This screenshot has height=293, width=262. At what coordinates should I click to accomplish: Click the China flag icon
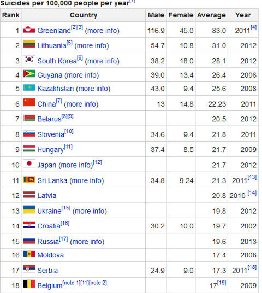pos(29,102)
